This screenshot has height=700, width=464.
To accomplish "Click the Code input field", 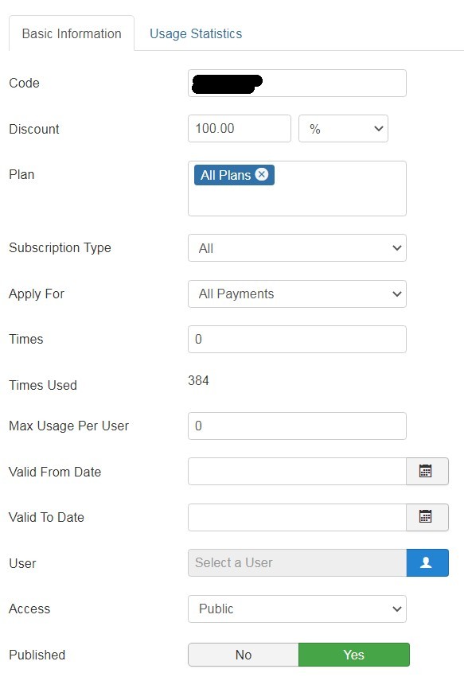I will (x=297, y=83).
